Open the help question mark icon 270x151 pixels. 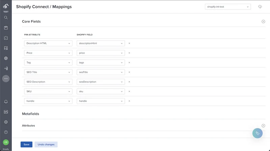(x=6, y=132)
